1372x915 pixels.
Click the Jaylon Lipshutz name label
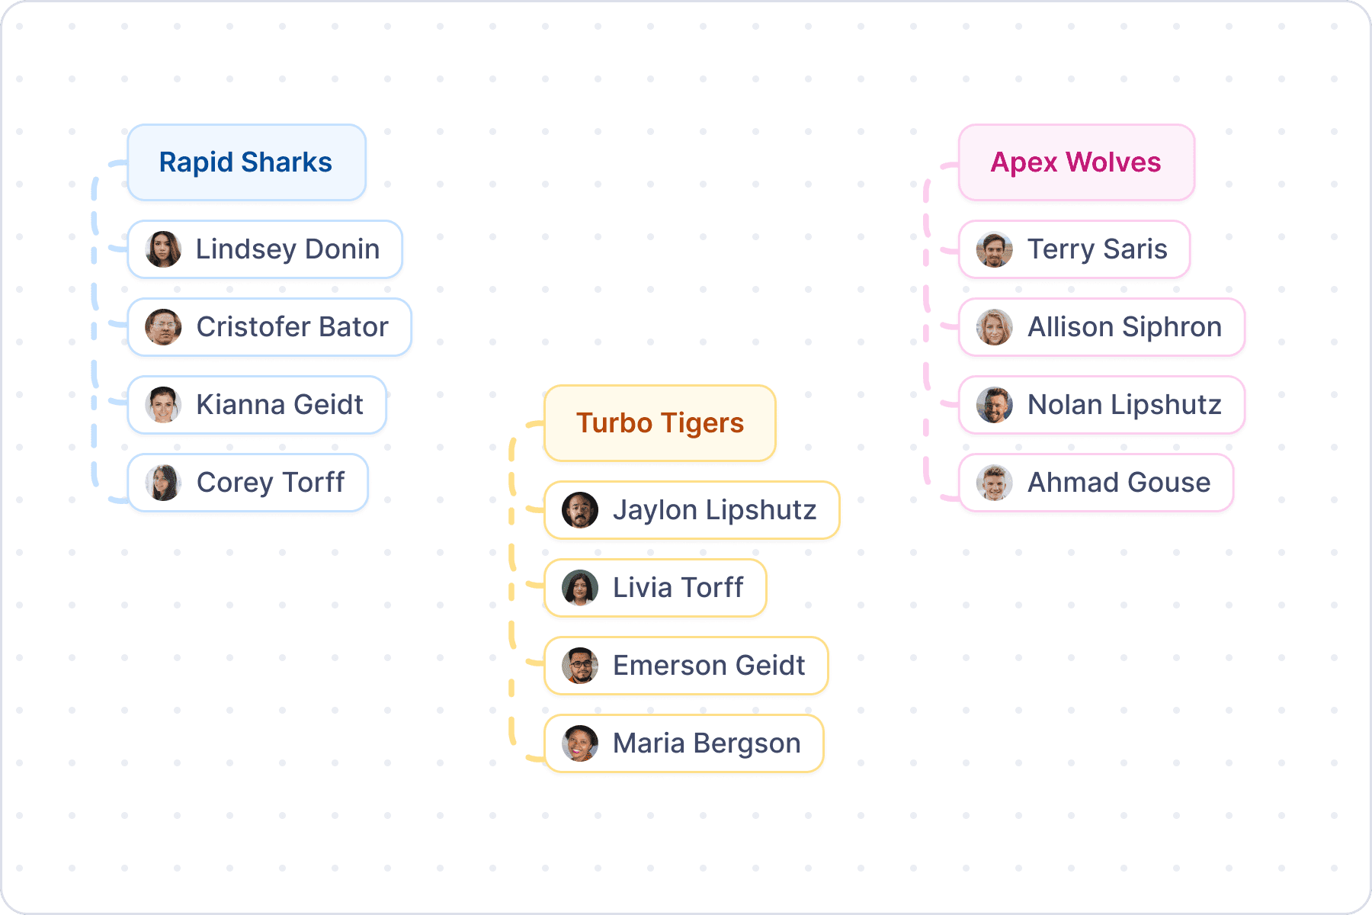[715, 510]
